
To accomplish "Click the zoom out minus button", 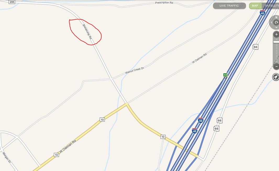I will [x=276, y=67].
